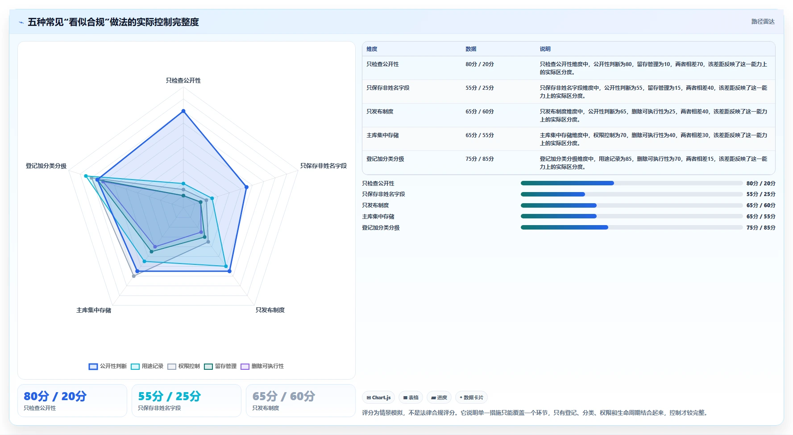Click the 只检查公开性 progress bar
The height and width of the screenshot is (435, 793).
click(x=631, y=183)
